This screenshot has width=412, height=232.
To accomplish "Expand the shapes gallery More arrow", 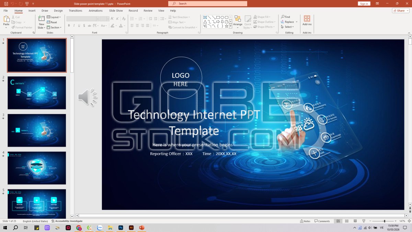I will [x=231, y=26].
